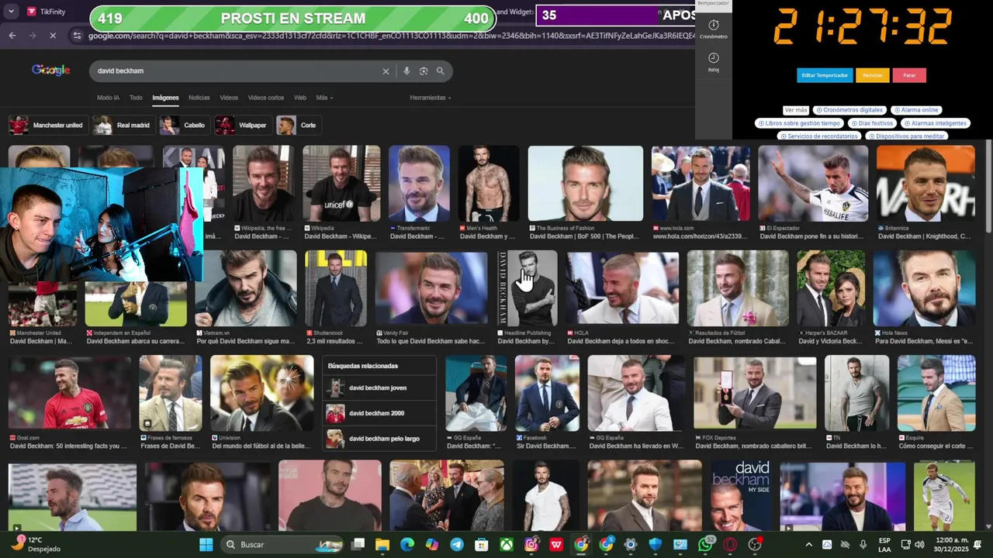Image resolution: width=993 pixels, height=558 pixels.
Task: Filter by Wallpaper chip
Action: pos(243,125)
